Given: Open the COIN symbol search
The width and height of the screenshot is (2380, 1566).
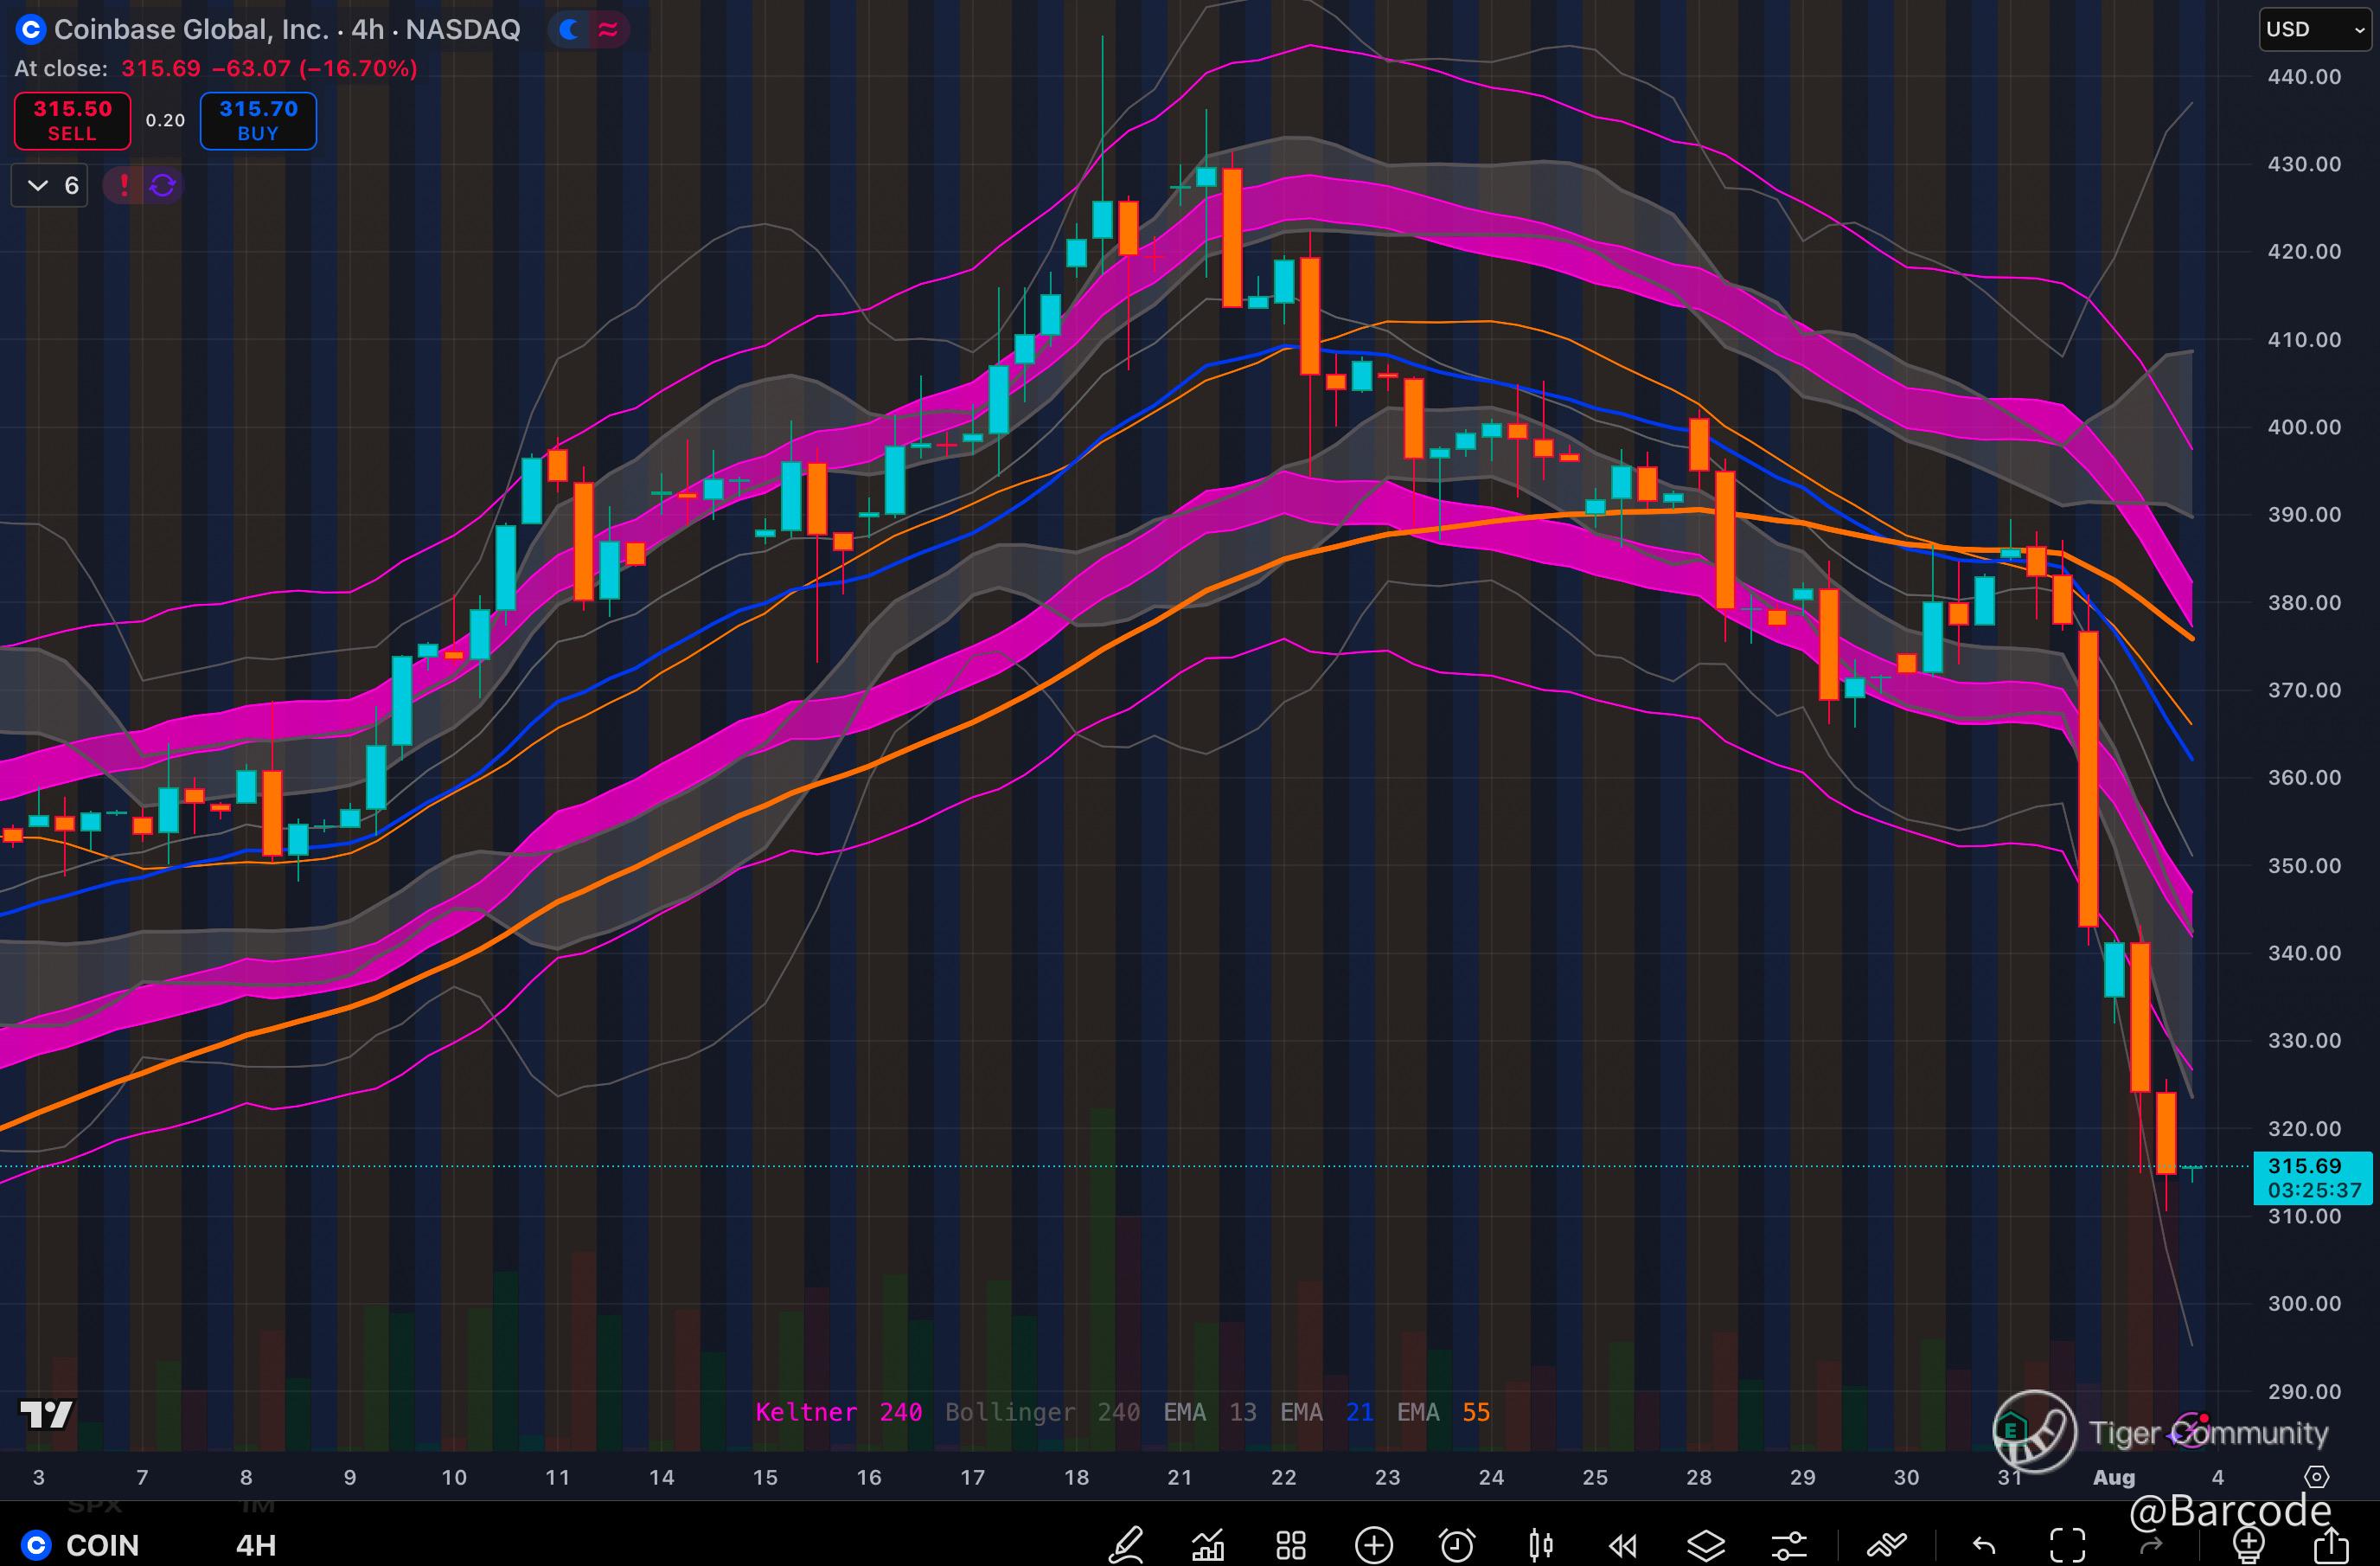Looking at the screenshot, I should [100, 1545].
